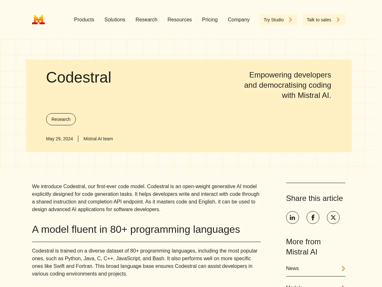Click the Try Studio button

278,19
